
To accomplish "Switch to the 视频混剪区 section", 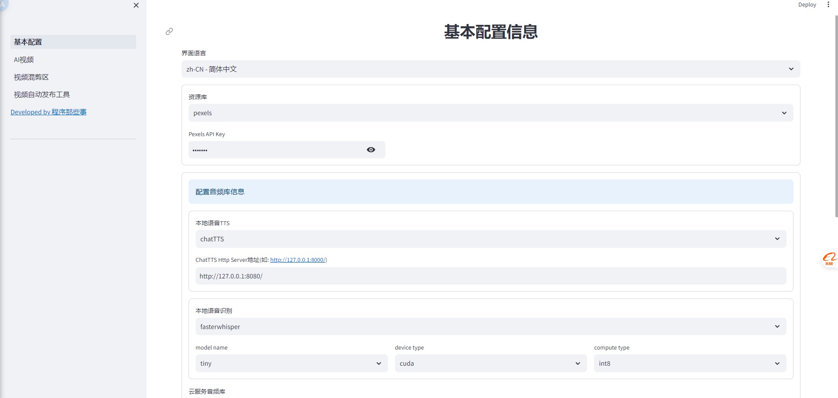I will pyautogui.click(x=31, y=77).
